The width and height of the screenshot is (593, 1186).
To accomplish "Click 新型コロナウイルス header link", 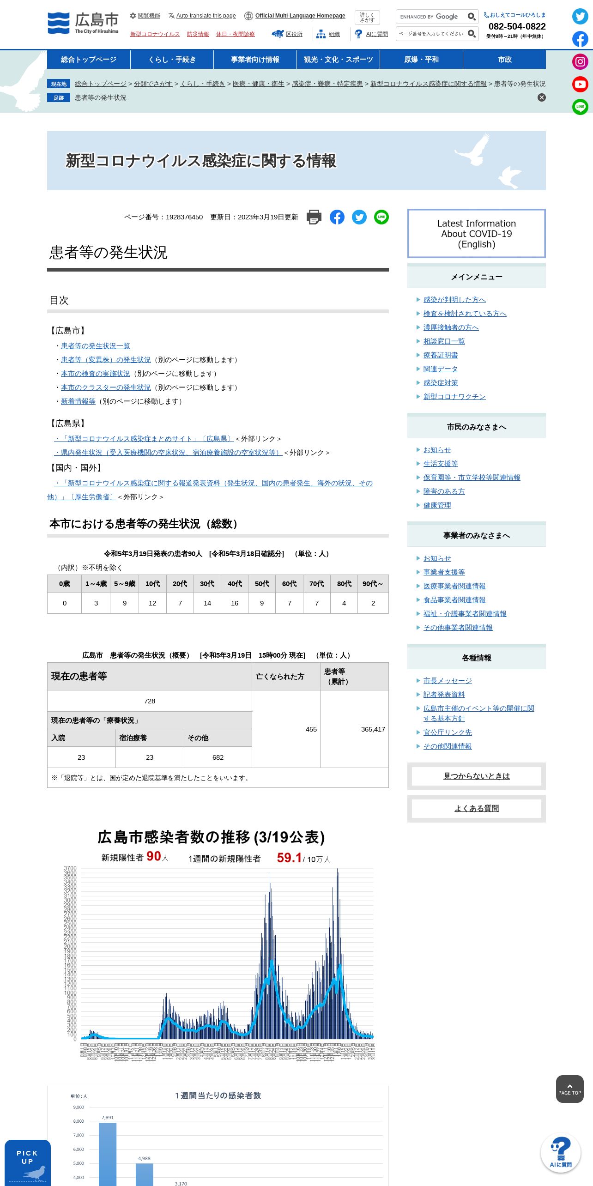I will (155, 34).
